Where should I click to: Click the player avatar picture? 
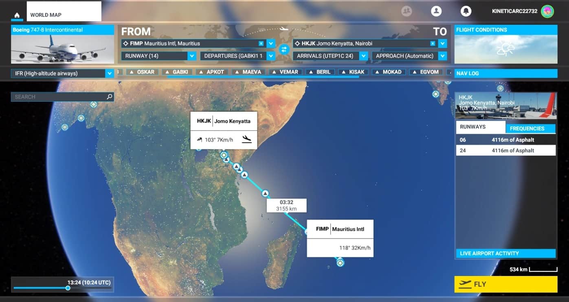tap(547, 11)
